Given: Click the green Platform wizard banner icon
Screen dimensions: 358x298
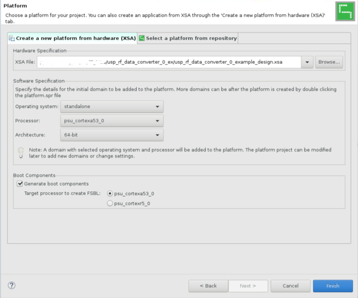Looking at the screenshot, I should (345, 11).
